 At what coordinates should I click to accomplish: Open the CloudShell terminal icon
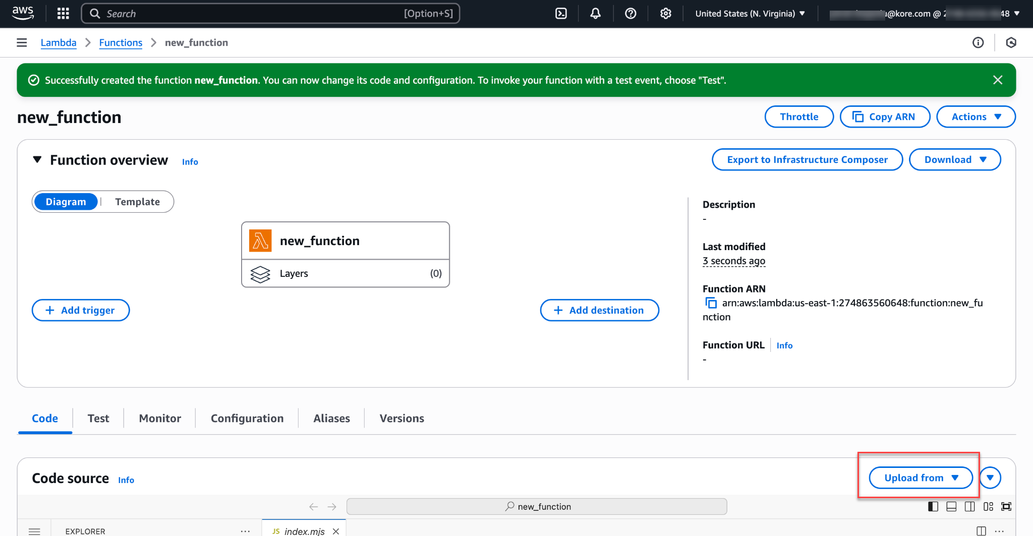561,14
